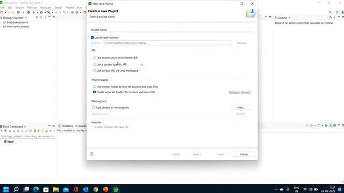Maximize the New Java Project dialog

pyautogui.click(x=241, y=4)
